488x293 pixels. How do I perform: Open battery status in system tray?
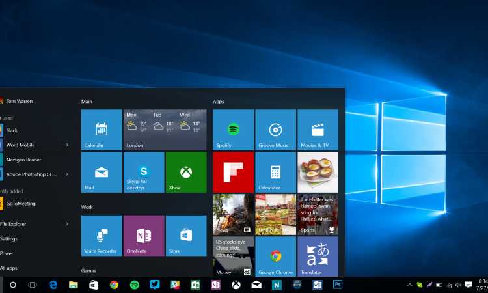pos(439,285)
